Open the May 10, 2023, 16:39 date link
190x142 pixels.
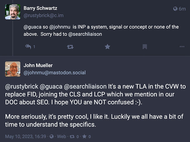(x=26, y=136)
